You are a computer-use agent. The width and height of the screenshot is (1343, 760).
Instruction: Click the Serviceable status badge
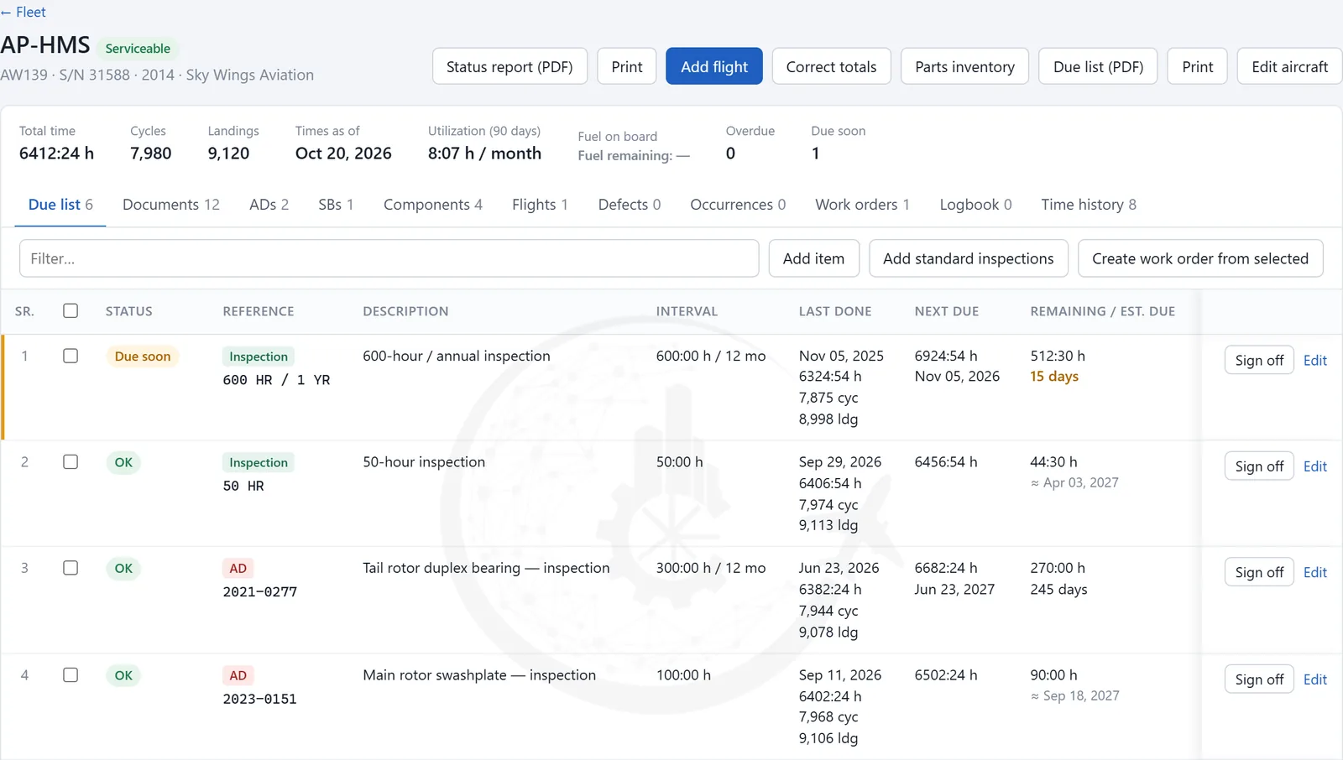138,49
